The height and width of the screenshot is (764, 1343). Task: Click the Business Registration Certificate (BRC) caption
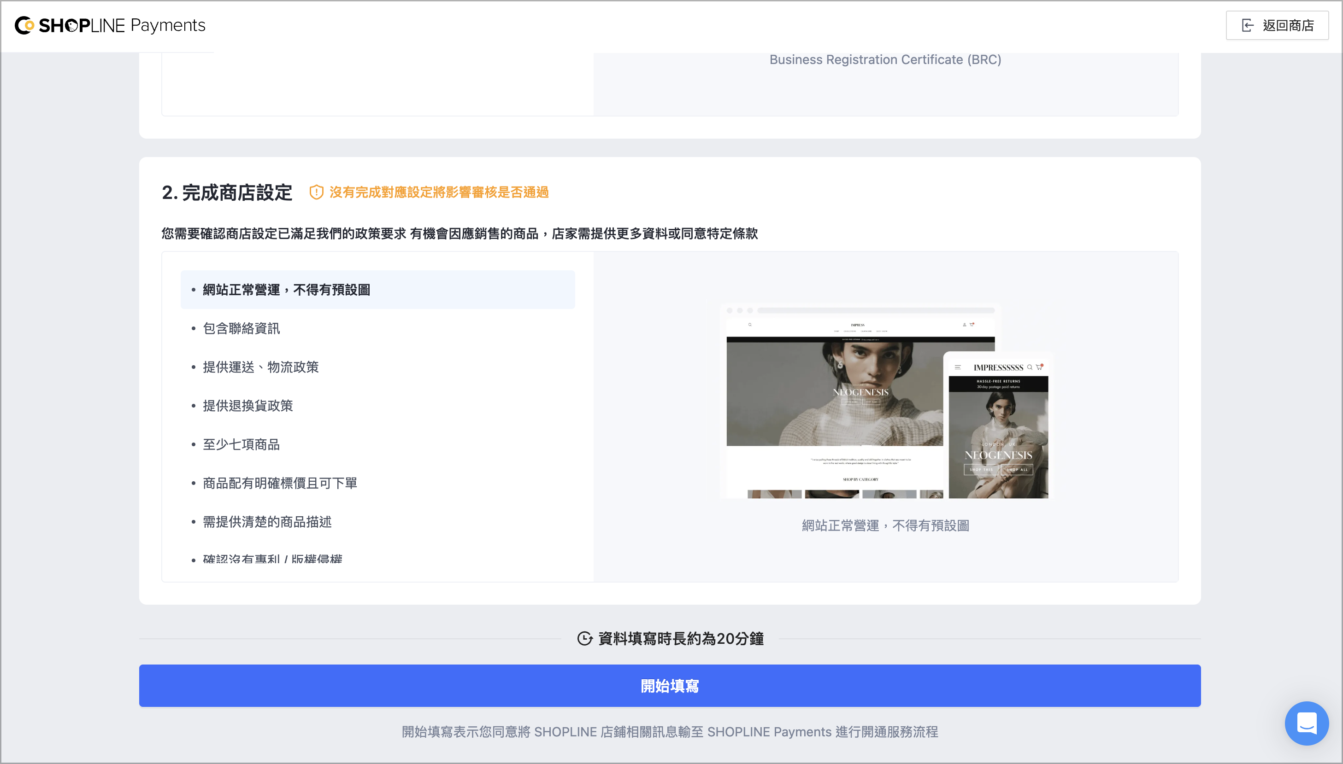pos(885,60)
